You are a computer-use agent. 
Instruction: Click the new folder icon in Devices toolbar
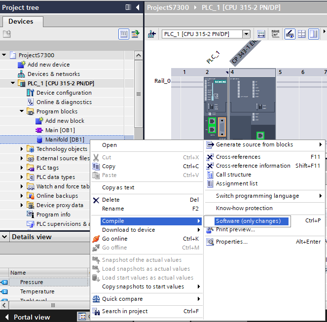point(7,34)
